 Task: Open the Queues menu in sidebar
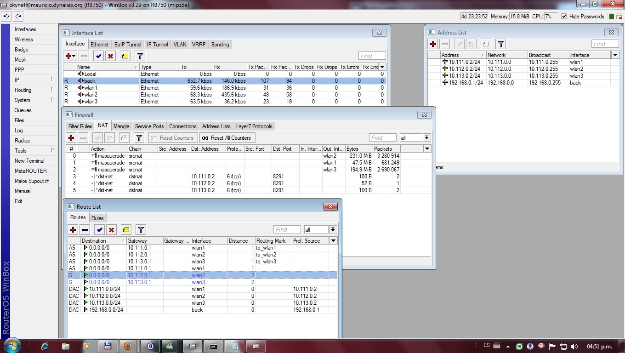click(x=23, y=110)
